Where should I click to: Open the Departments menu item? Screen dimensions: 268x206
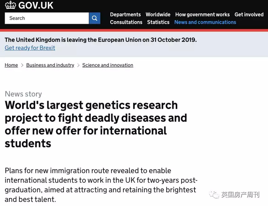click(x=125, y=15)
